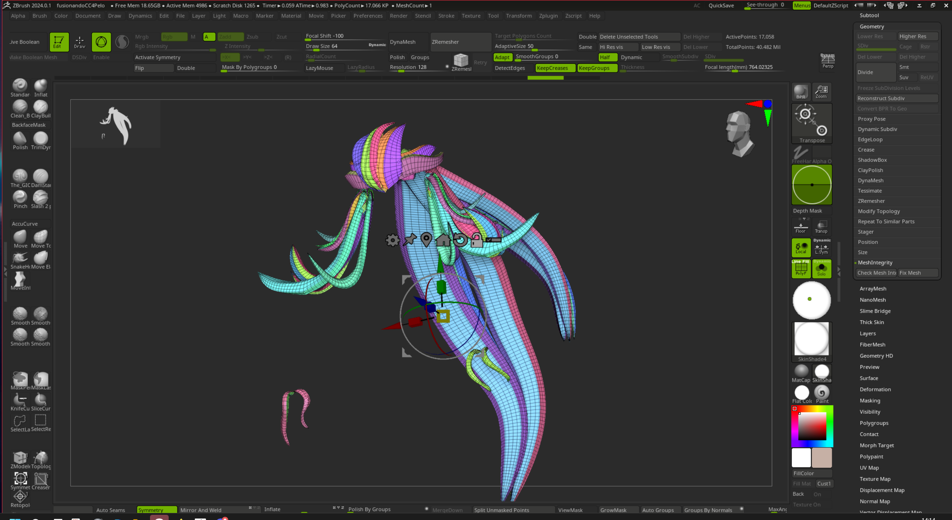This screenshot has width=952, height=520.
Task: Toggle Solo mode button
Action: pos(821,269)
